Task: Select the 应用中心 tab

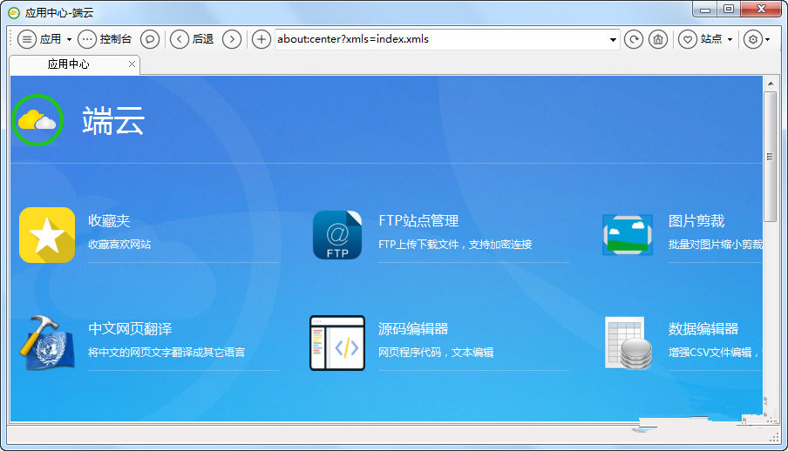Action: coord(68,64)
